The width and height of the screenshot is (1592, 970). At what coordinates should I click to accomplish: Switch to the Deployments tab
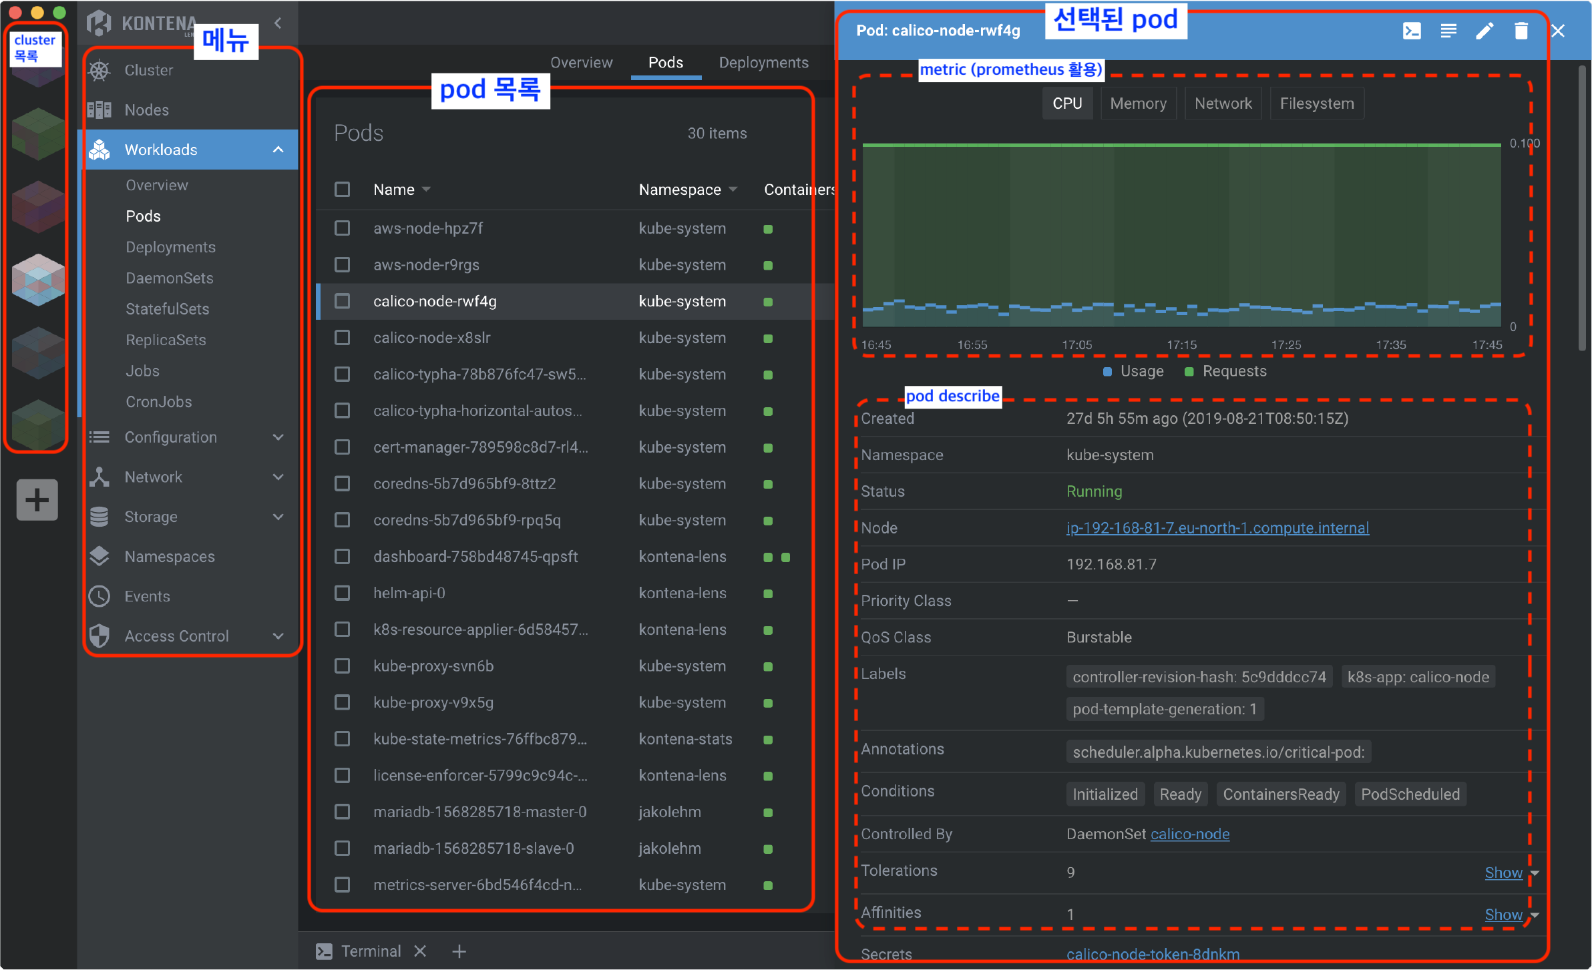[763, 63]
